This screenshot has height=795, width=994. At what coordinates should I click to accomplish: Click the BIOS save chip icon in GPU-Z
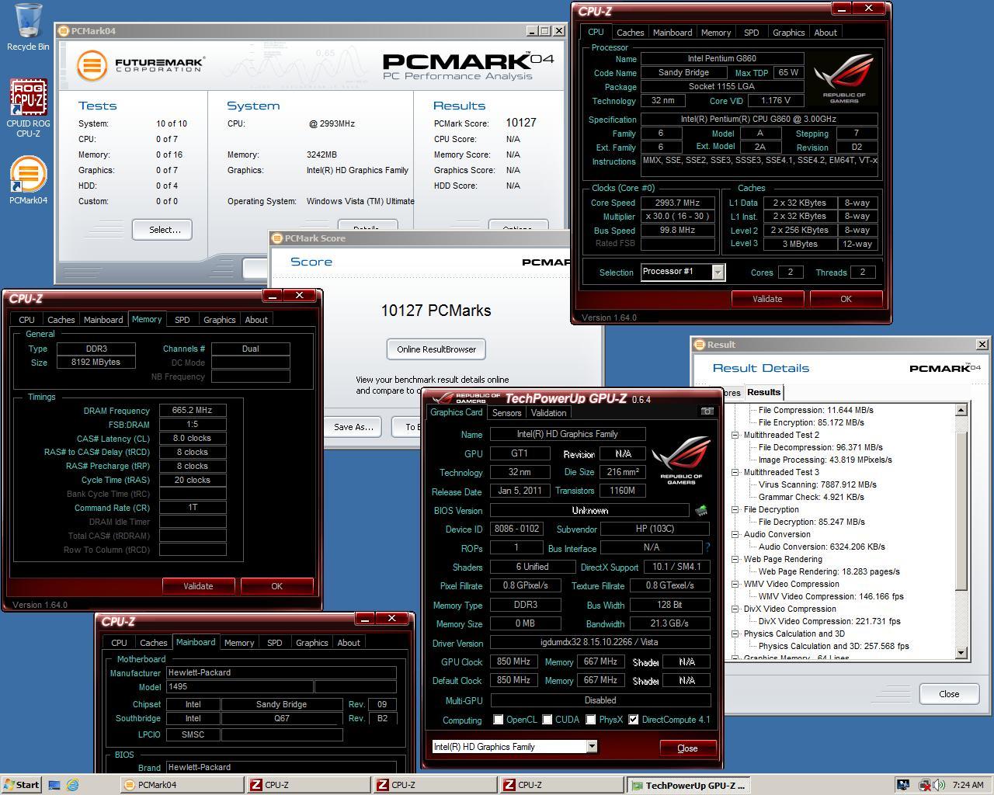coord(700,510)
